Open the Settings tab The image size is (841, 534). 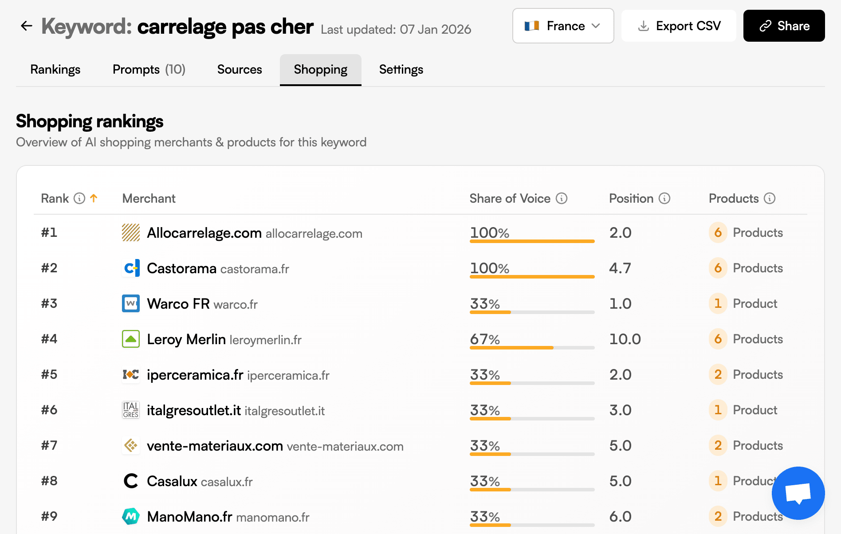401,69
